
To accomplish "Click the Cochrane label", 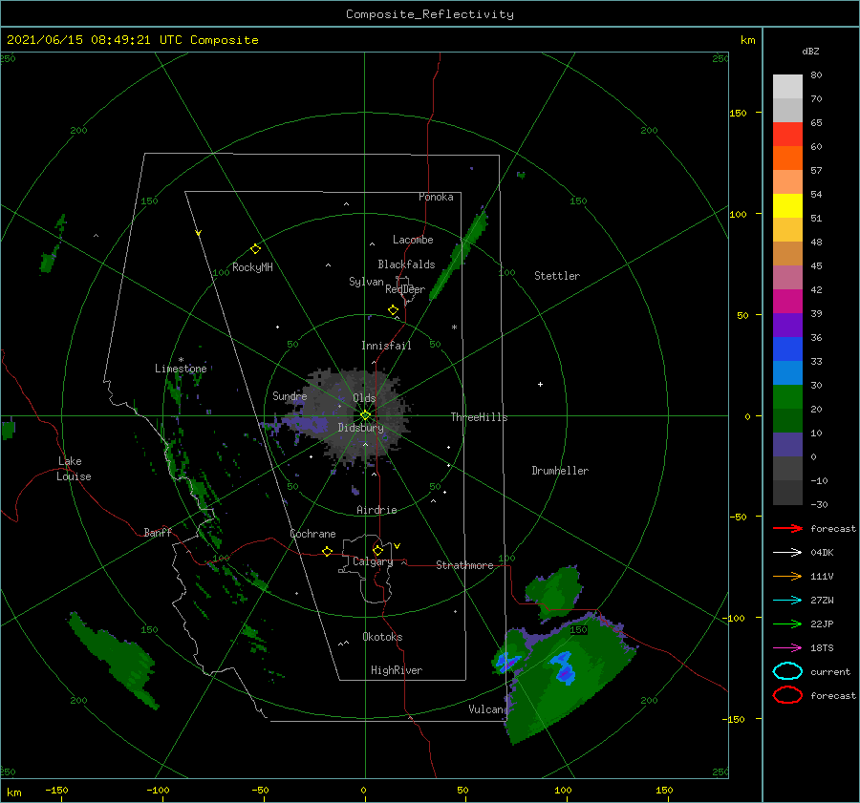I will (312, 534).
